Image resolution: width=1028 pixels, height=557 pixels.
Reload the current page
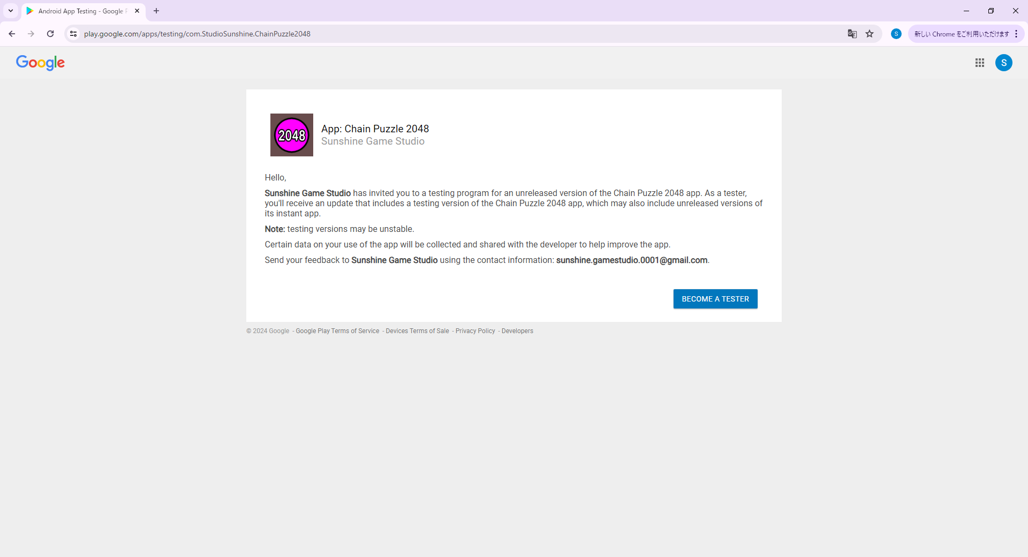point(50,34)
